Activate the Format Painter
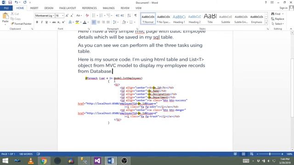The height and width of the screenshot is (165, 294). click(x=21, y=24)
